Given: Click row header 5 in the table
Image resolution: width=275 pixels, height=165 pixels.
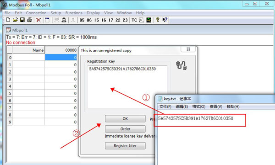Looking at the screenshot, I should point(10,93).
